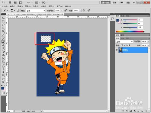Toggle tablet pressure controls size
The height and width of the screenshot is (113, 151).
coord(89,10)
